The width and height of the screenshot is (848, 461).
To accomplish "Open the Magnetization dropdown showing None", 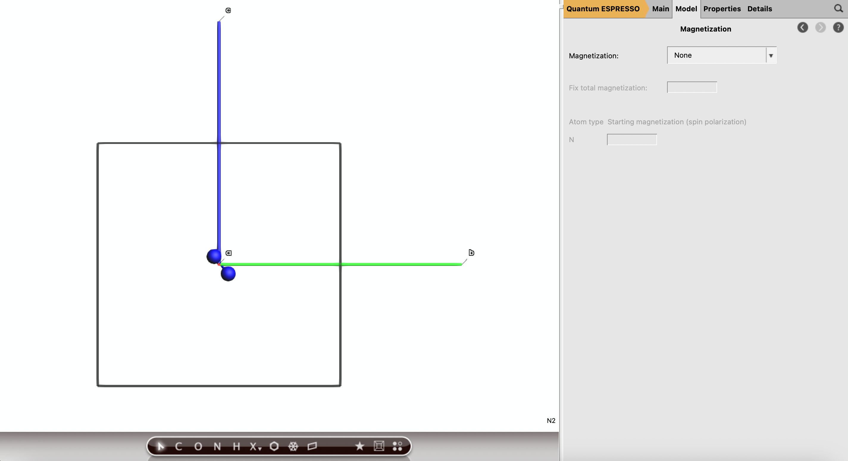I will click(x=716, y=55).
